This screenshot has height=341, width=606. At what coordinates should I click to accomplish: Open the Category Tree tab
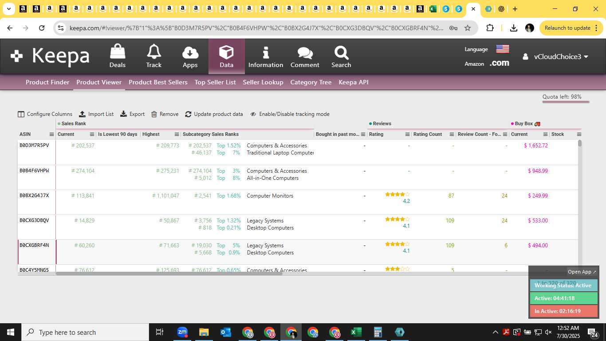pos(311,82)
